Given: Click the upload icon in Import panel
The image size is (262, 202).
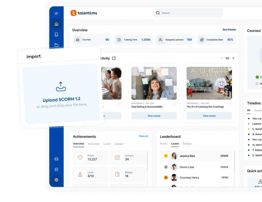Looking at the screenshot, I should pos(61,86).
